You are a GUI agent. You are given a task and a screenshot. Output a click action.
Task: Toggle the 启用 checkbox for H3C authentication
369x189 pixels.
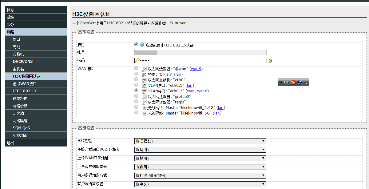[136, 44]
